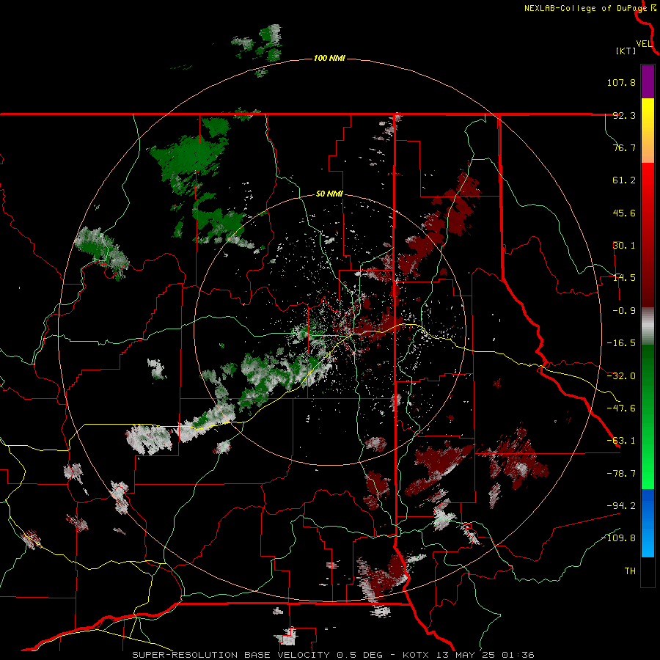
Task: Click the -0.9 value on velocity scale
Action: (624, 311)
